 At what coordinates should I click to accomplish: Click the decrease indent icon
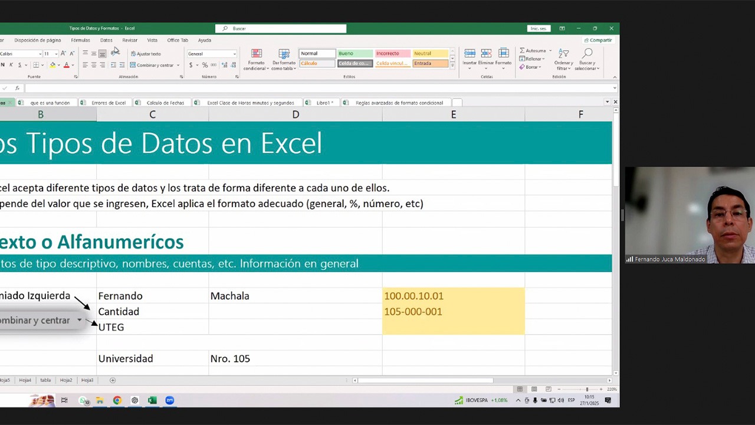pos(113,65)
